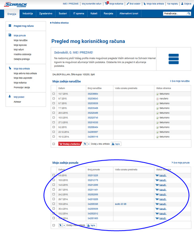Open Moje narudžbe in the sidebar
The image size is (194, 235).
tap(21, 40)
